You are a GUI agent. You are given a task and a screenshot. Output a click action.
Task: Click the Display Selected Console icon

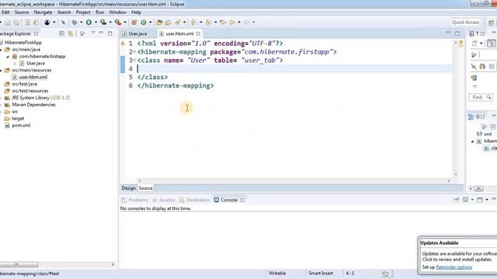[465, 200]
